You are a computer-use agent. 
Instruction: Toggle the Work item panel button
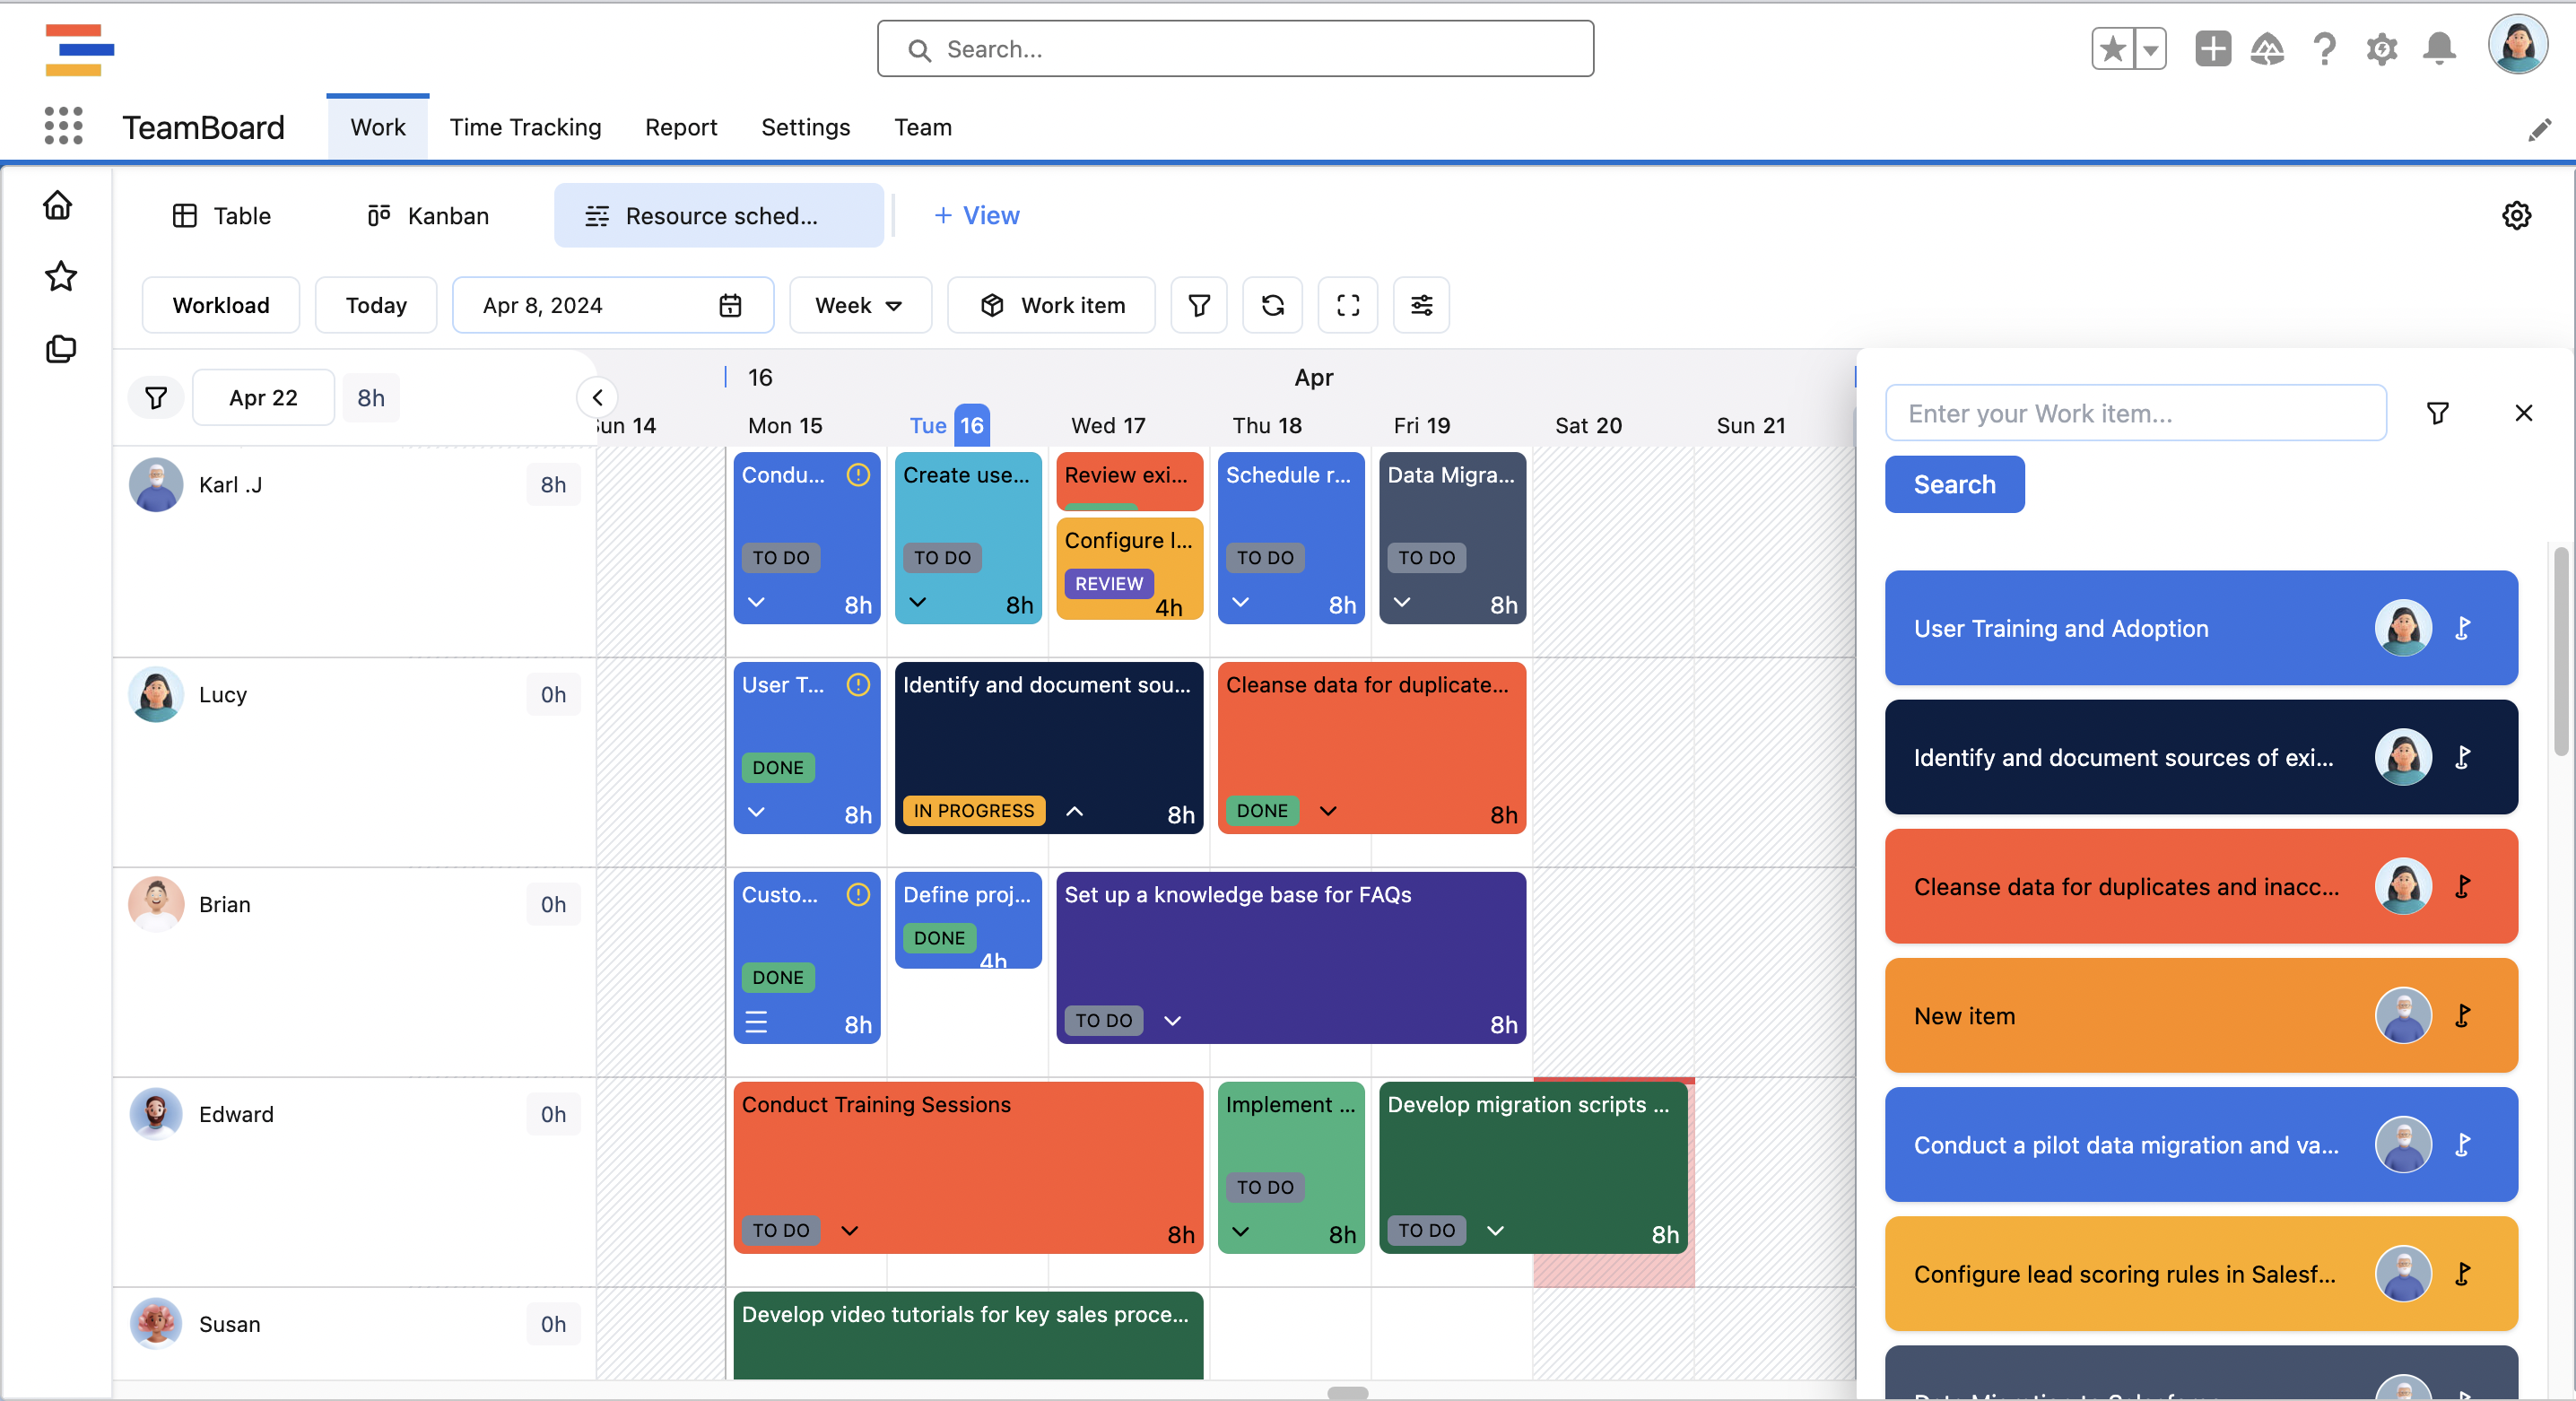click(1052, 305)
